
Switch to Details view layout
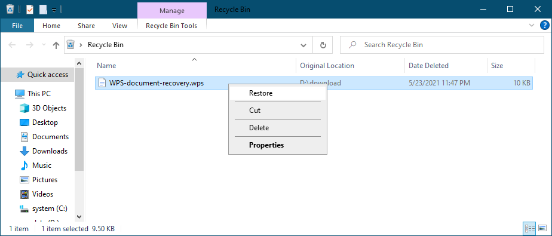[529, 228]
